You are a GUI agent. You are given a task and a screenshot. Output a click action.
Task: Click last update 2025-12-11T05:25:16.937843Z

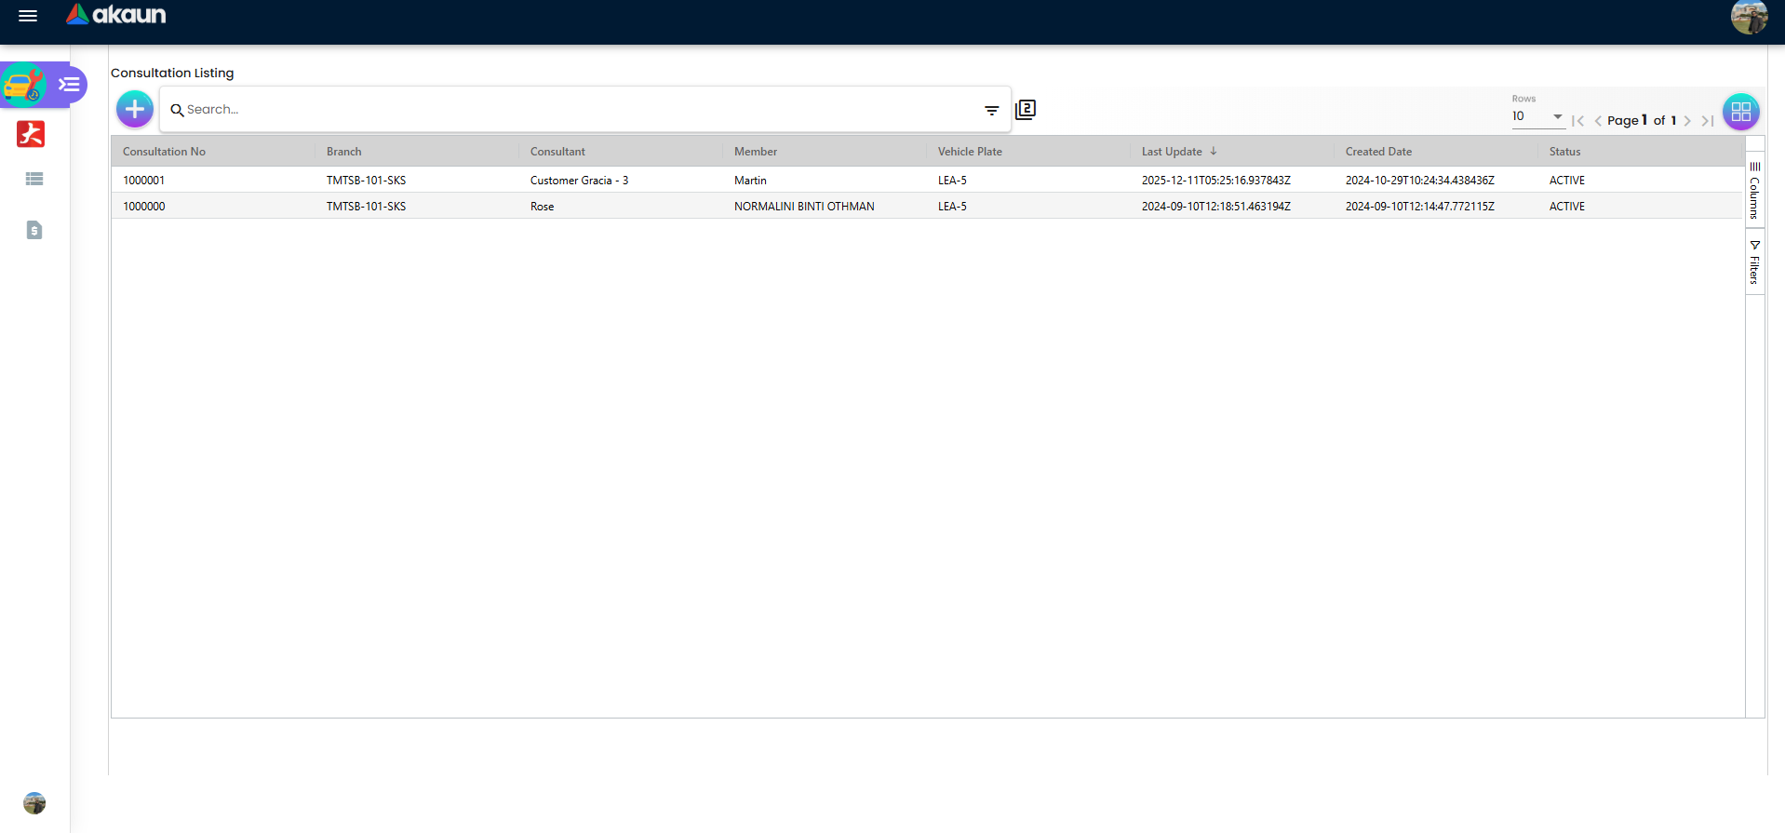click(1215, 181)
